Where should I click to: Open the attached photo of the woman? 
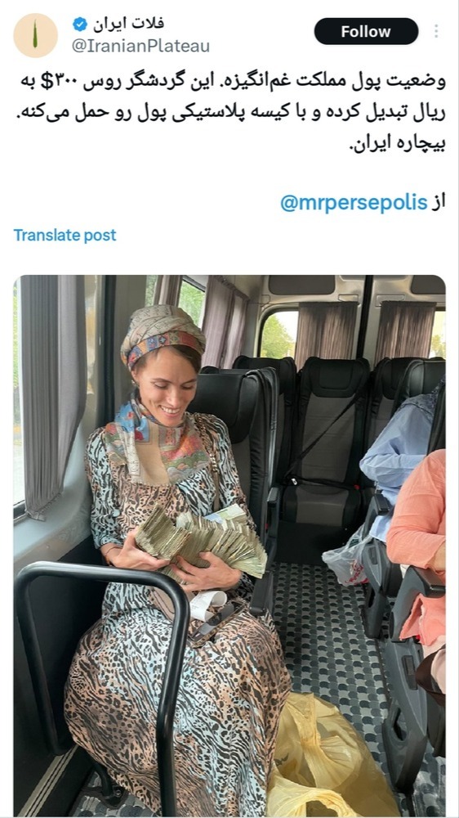[x=229, y=546]
